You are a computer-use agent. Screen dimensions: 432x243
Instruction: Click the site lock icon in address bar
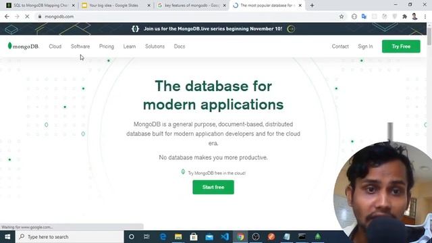pos(40,16)
